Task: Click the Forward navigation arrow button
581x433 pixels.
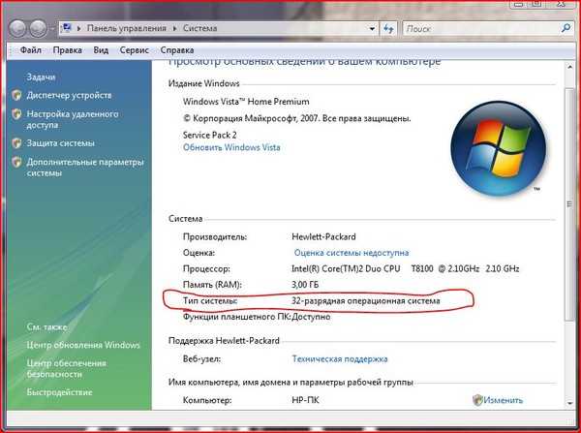Action: point(38,28)
